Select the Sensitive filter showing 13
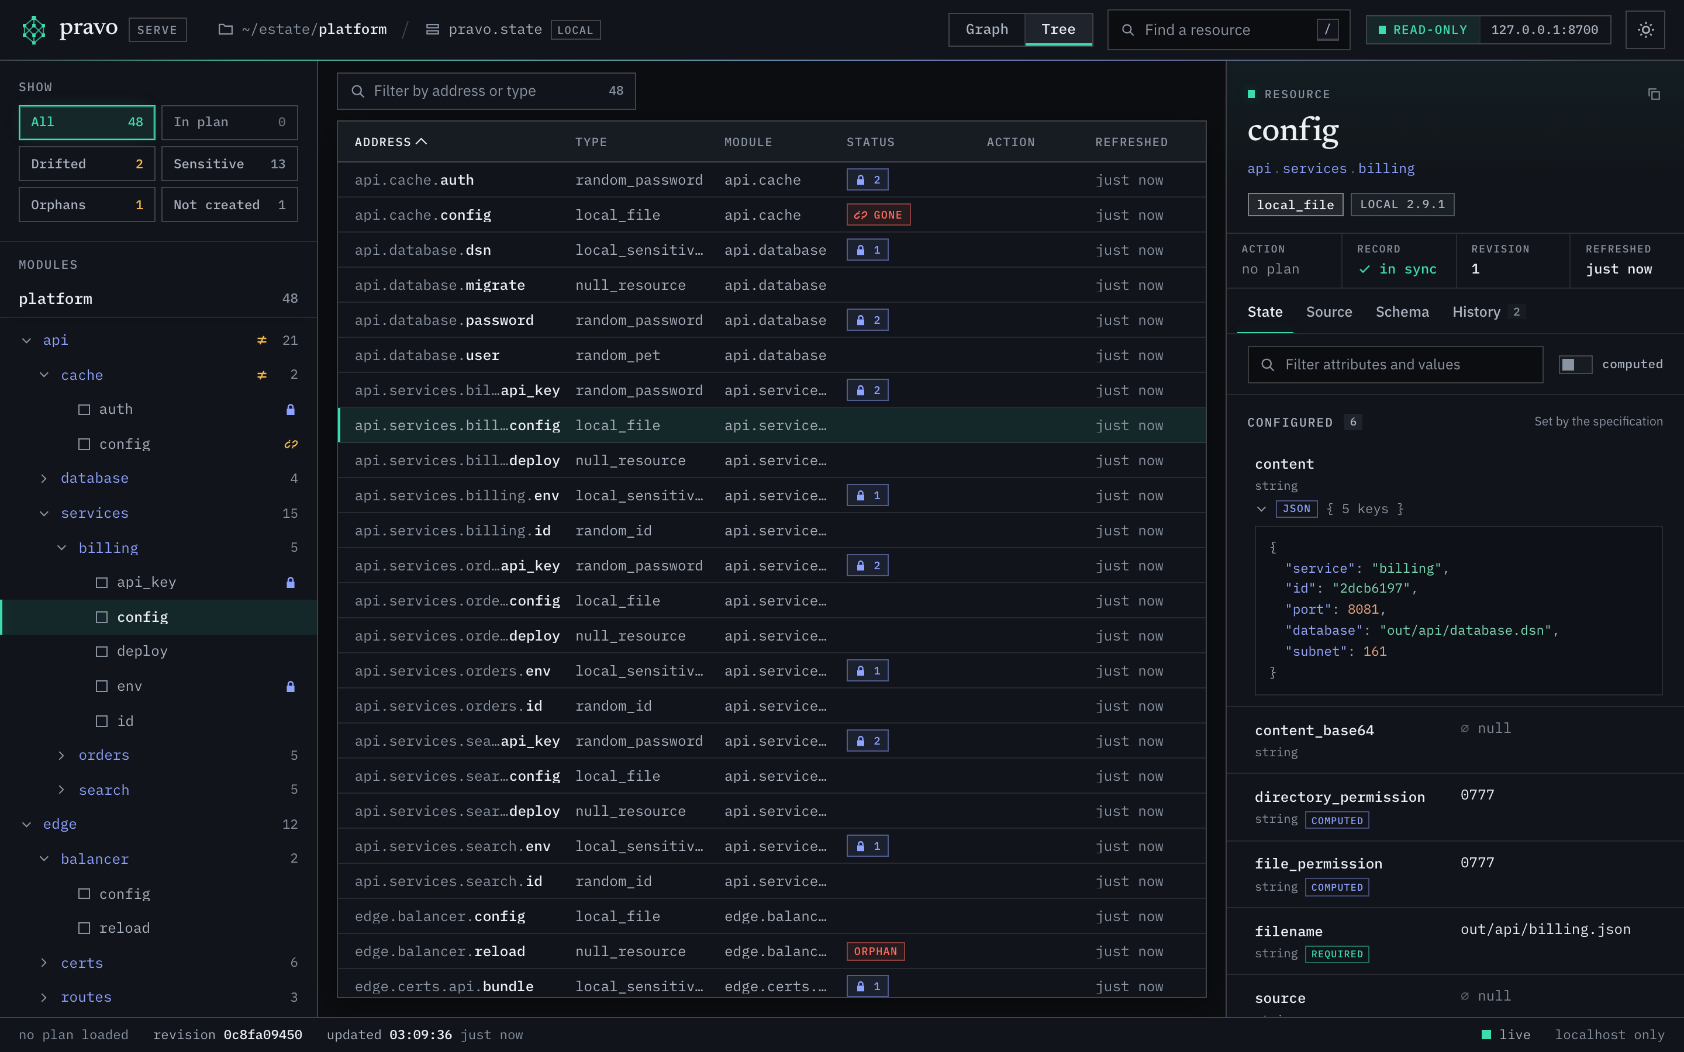The width and height of the screenshot is (1684, 1052). click(230, 164)
